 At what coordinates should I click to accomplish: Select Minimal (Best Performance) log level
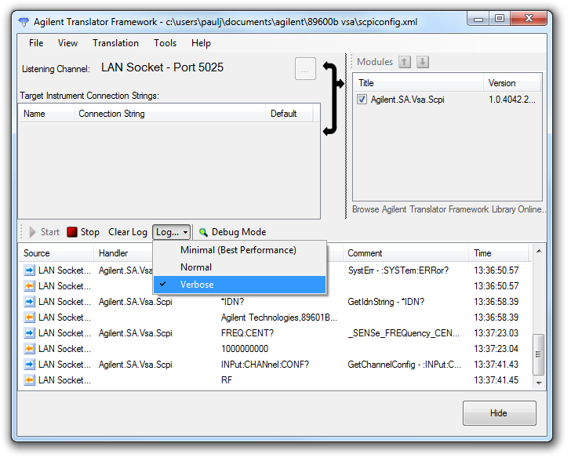click(239, 250)
